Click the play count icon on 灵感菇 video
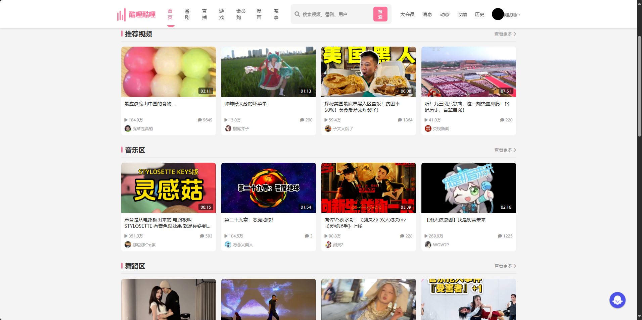 pos(126,236)
